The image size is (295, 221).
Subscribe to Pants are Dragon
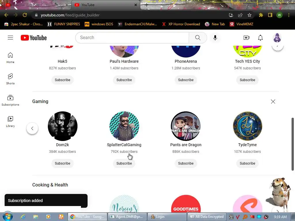point(186,163)
